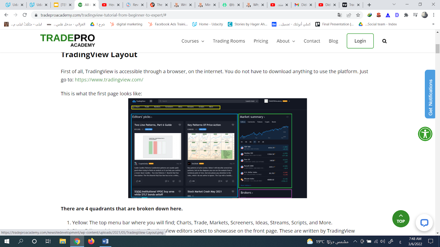The image size is (440, 247).
Task: Click the site search magnifier icon
Action: [384, 41]
